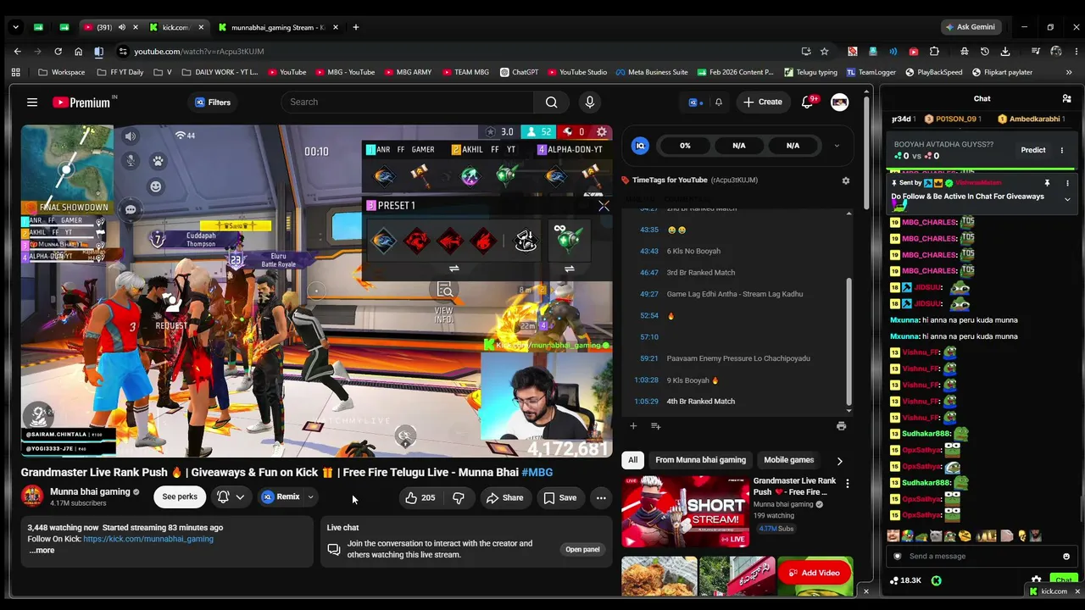The image size is (1085, 610).
Task: Open Kick chat users icon in header
Action: [1066, 98]
